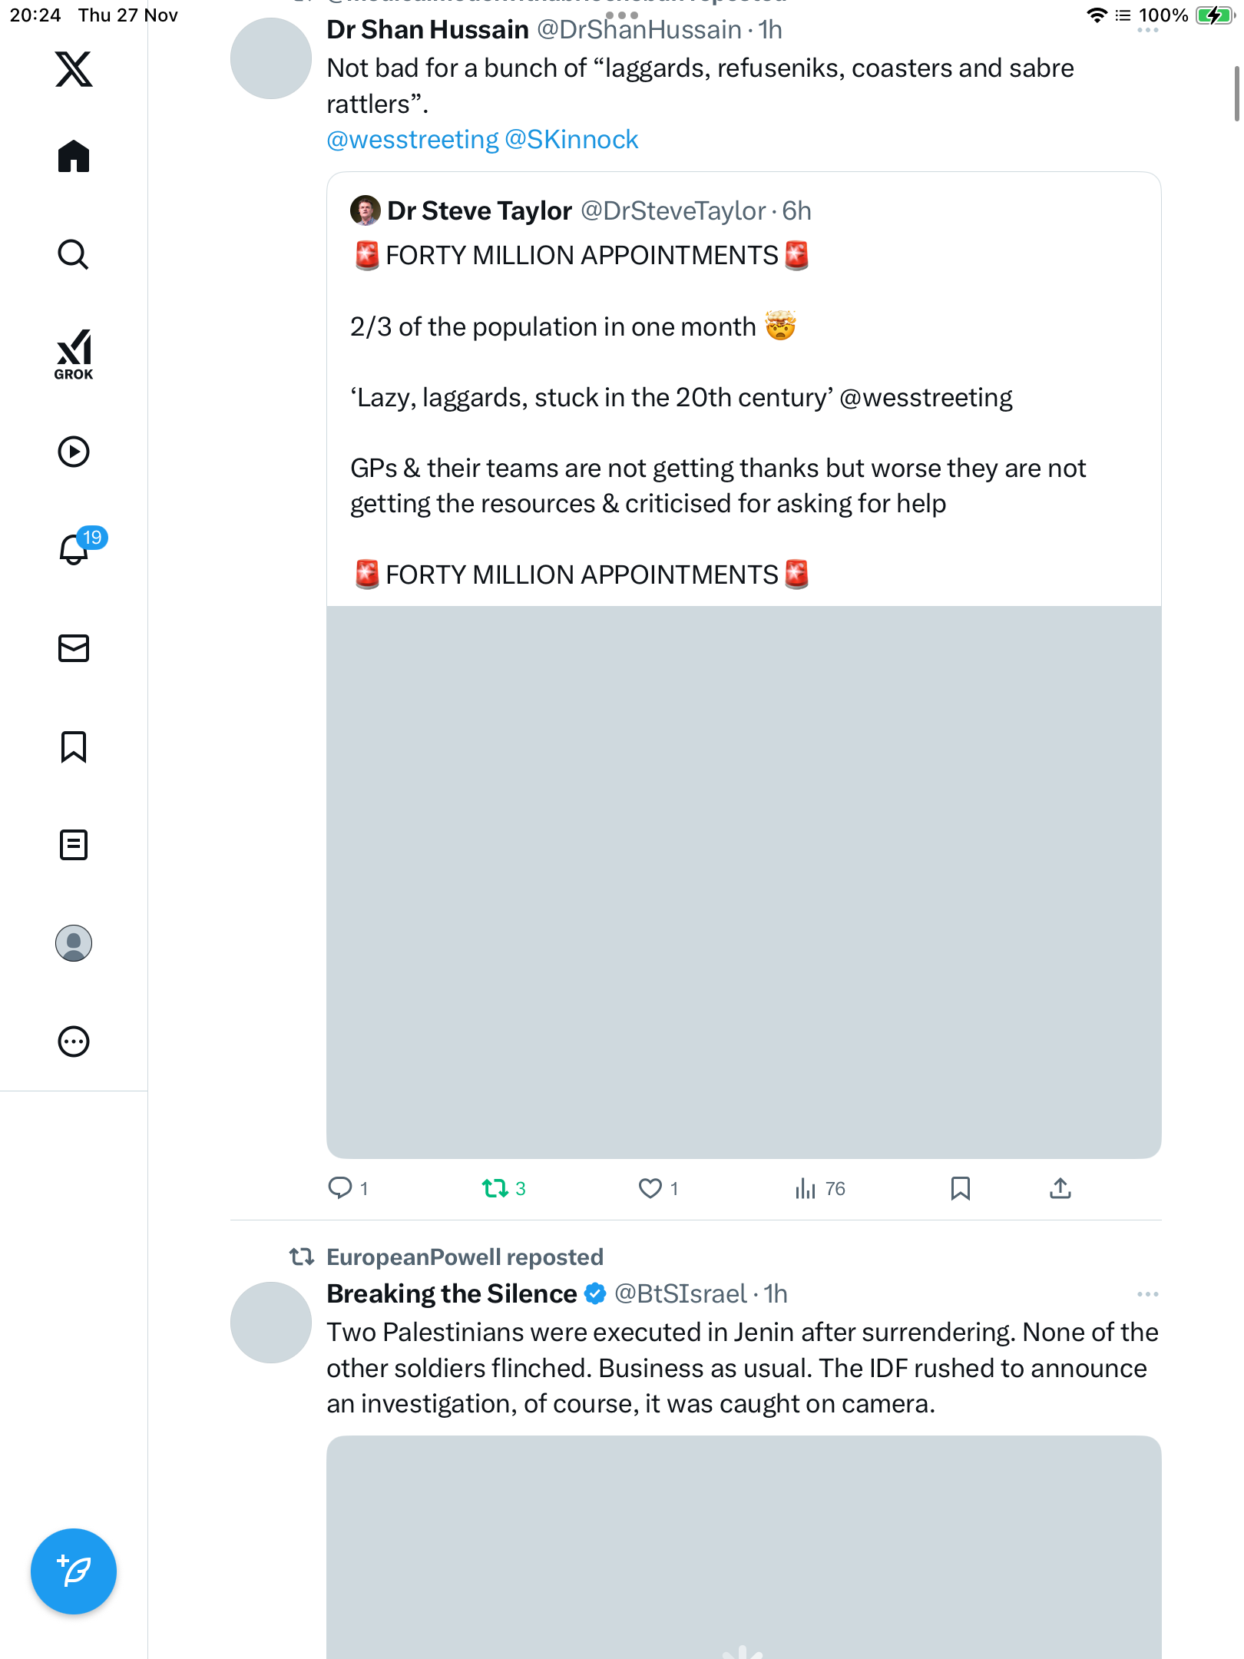Viewport: 1244px width, 1659px height.
Task: Open the Lists icon in sidebar
Action: click(74, 845)
